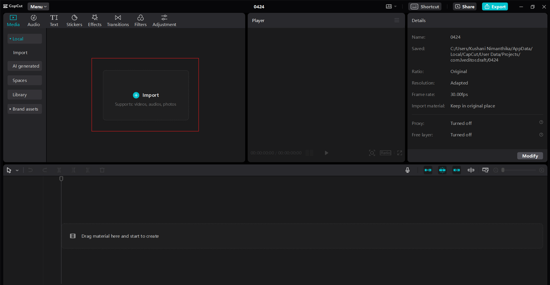Open the Text tab
The height and width of the screenshot is (285, 550).
tap(54, 21)
